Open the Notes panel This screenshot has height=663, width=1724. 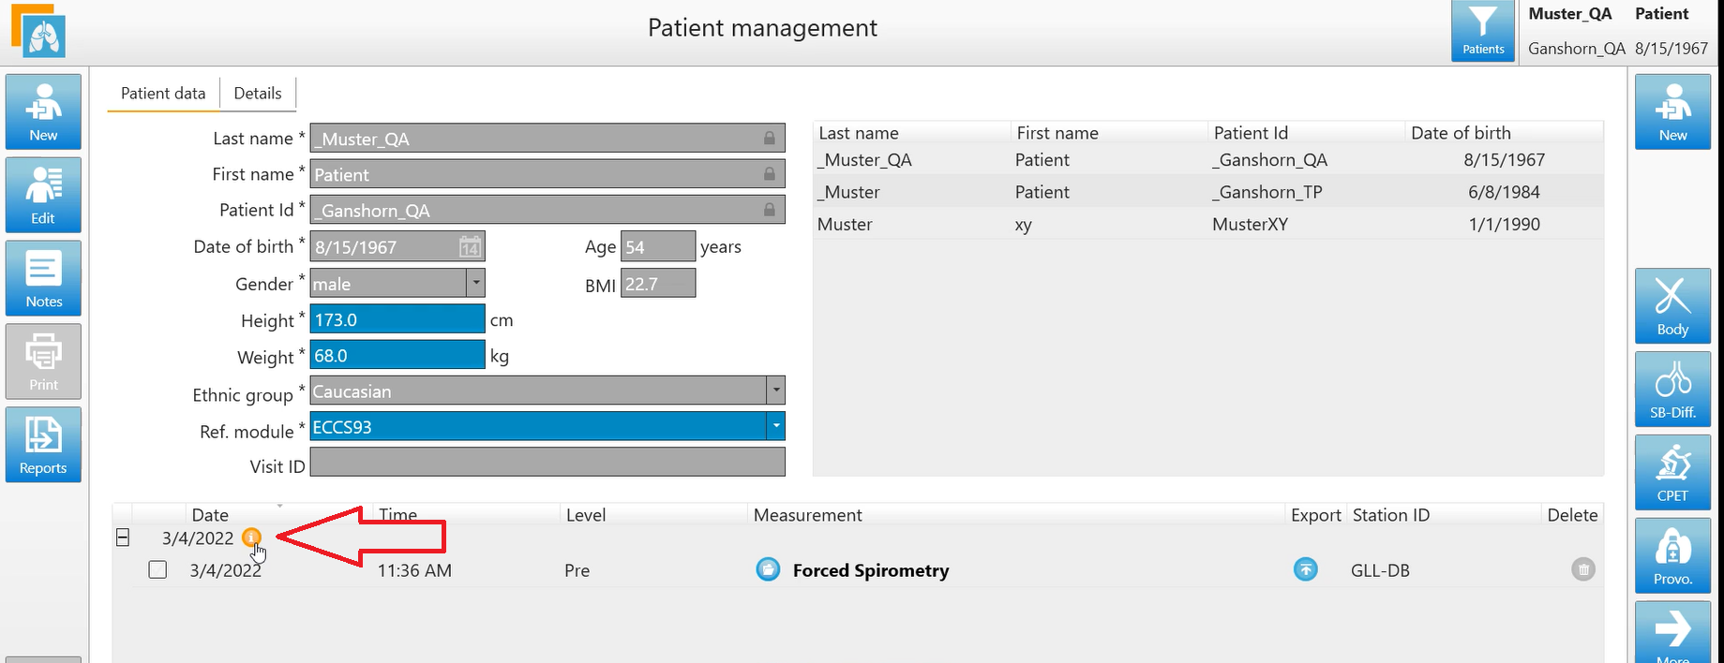click(43, 278)
